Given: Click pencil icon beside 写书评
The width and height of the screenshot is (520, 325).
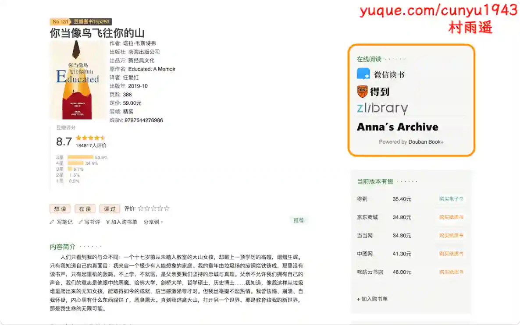Looking at the screenshot, I should (81, 222).
